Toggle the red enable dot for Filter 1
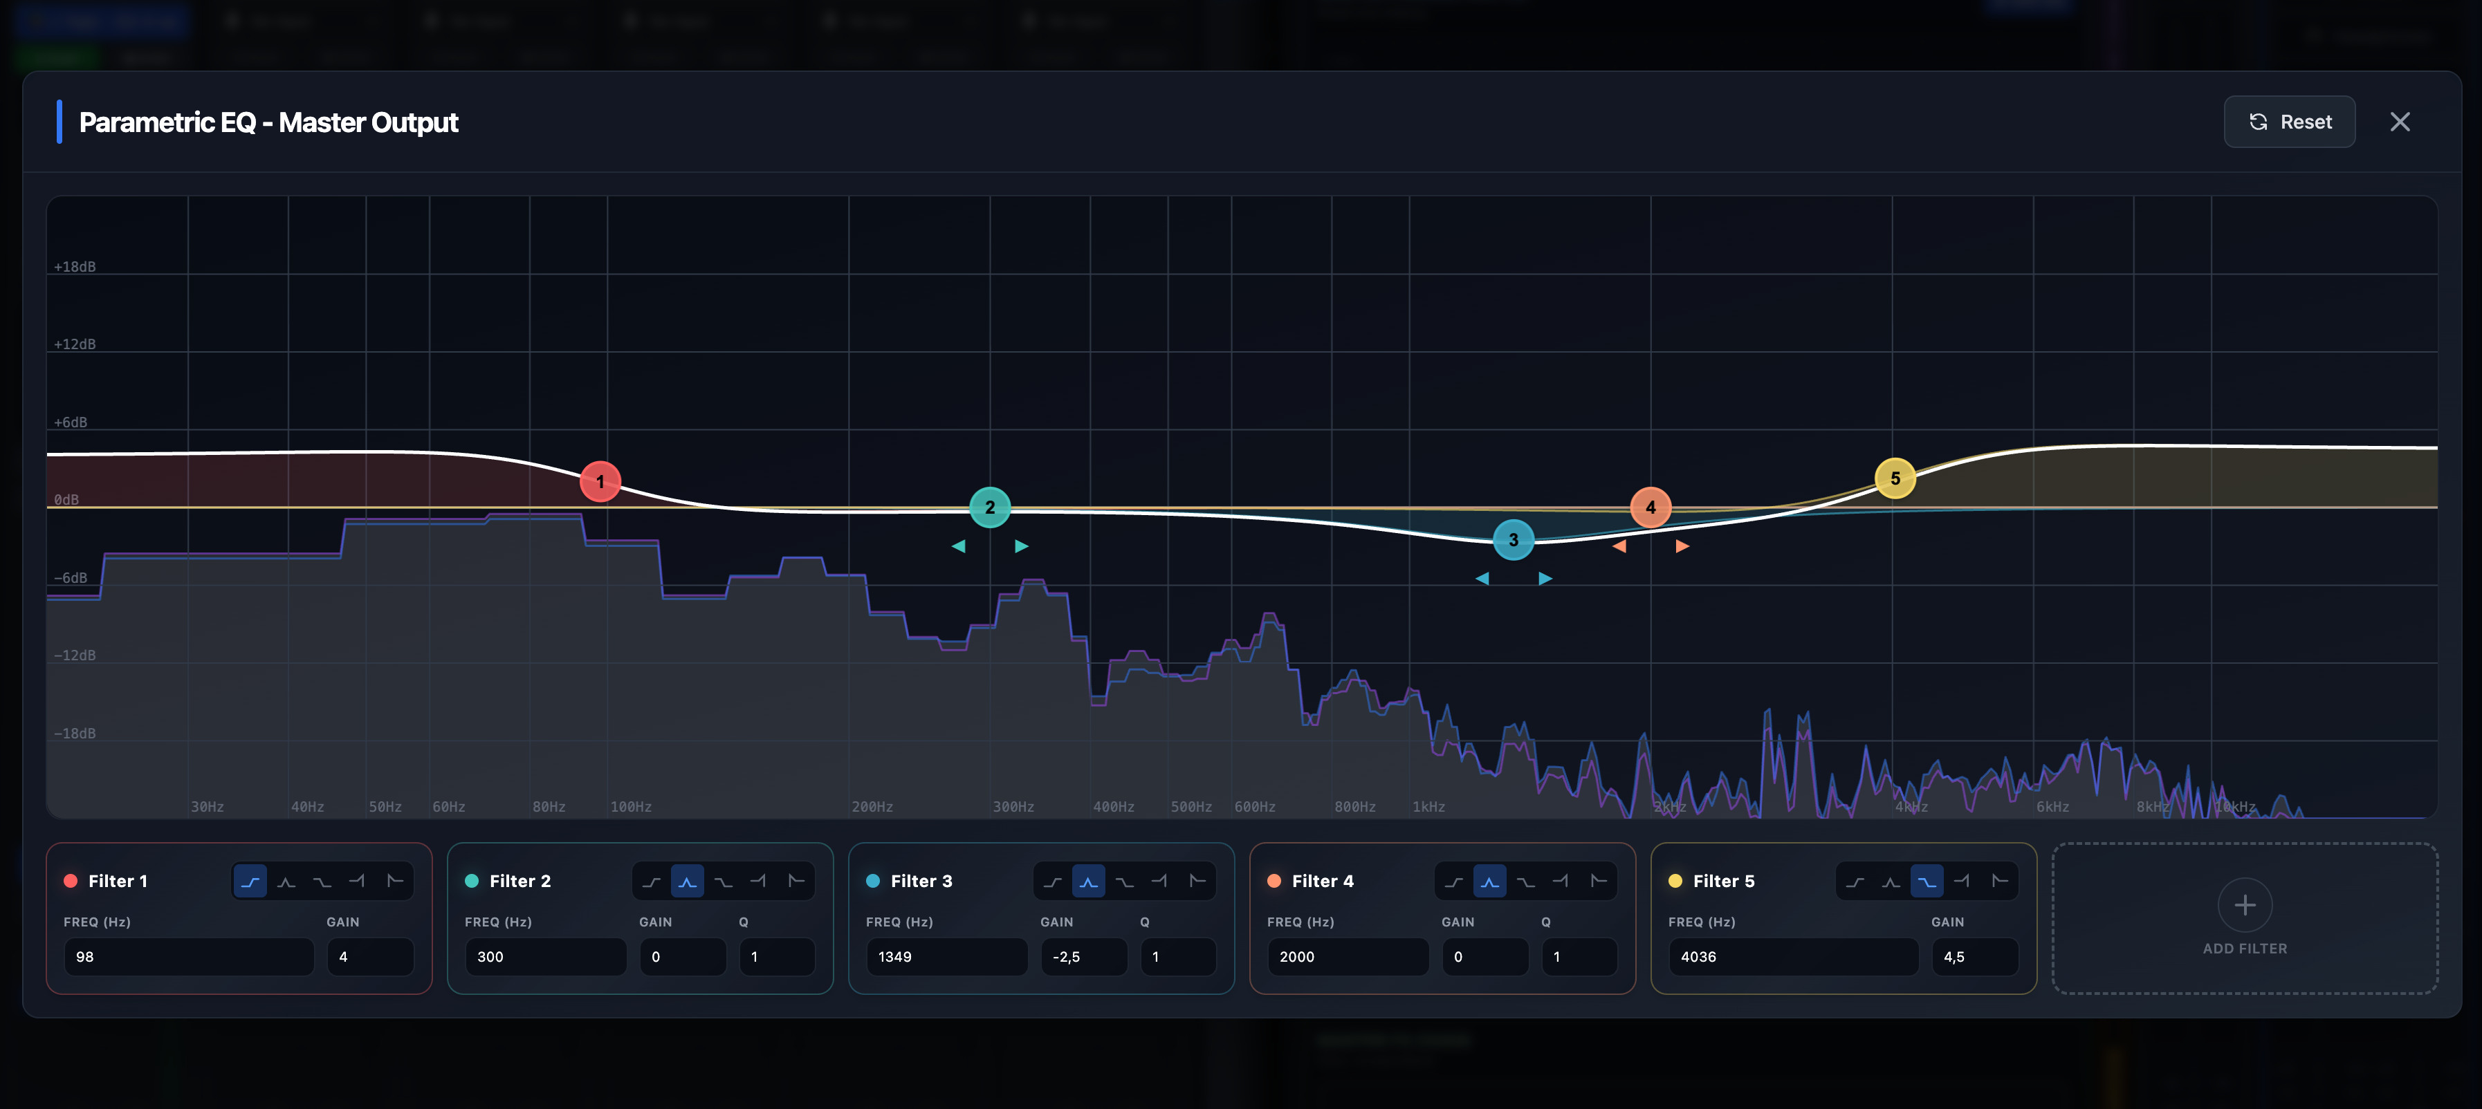Screen dimensions: 2482x1109 click(x=71, y=880)
